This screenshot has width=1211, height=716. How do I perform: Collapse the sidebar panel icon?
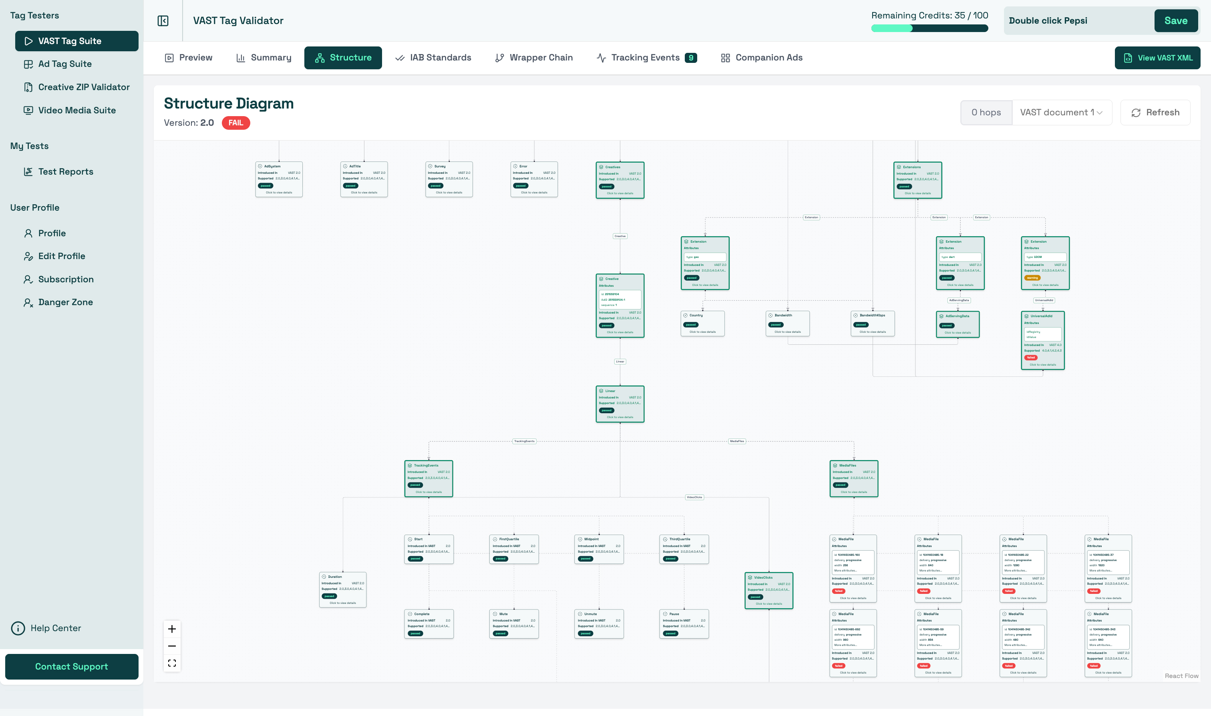[163, 21]
